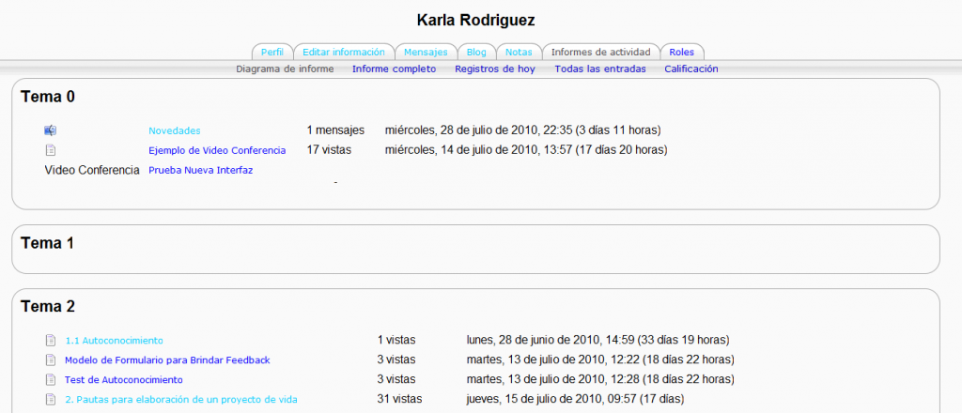Select the Informes de actividad tab
This screenshot has width=962, height=413.
(600, 53)
